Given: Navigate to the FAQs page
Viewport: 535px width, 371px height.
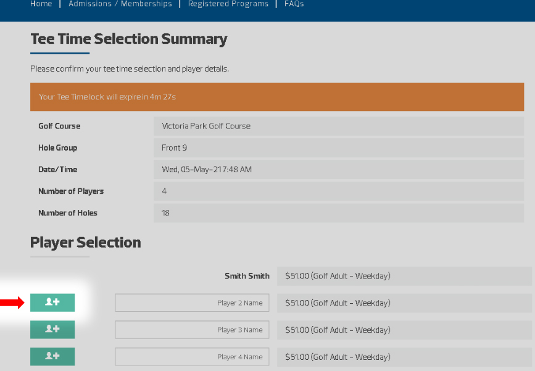Looking at the screenshot, I should coord(294,4).
